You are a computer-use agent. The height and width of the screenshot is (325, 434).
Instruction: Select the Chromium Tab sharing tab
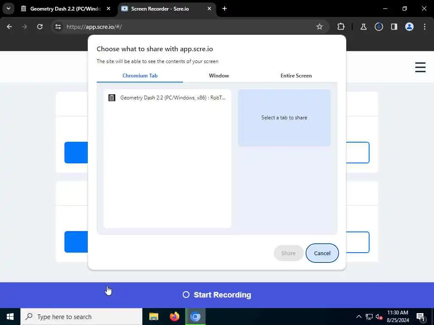(140, 76)
